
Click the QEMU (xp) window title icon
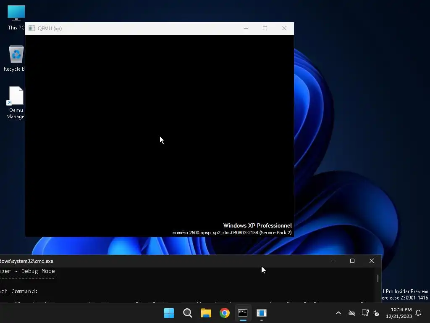tap(32, 28)
